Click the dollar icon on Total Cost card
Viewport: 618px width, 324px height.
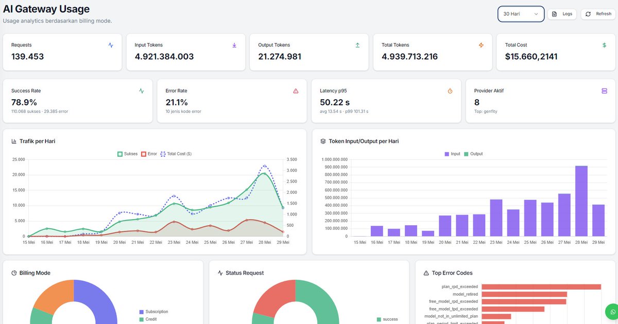click(x=605, y=45)
